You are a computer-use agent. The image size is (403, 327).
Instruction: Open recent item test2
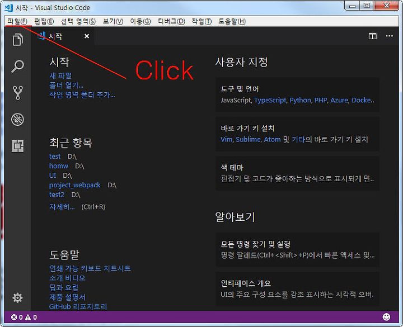click(x=57, y=195)
